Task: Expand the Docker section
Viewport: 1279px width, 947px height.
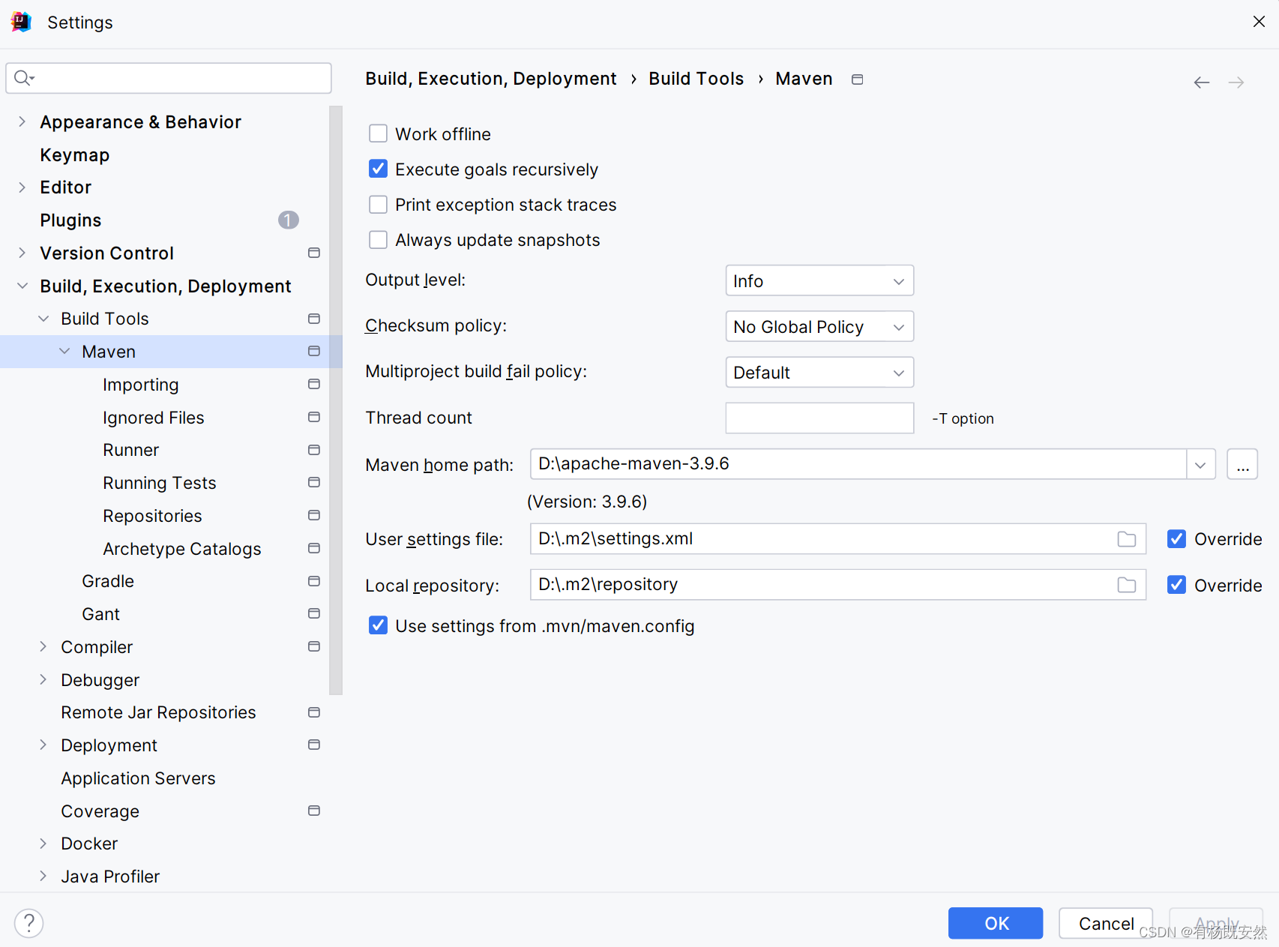Action: 43,844
